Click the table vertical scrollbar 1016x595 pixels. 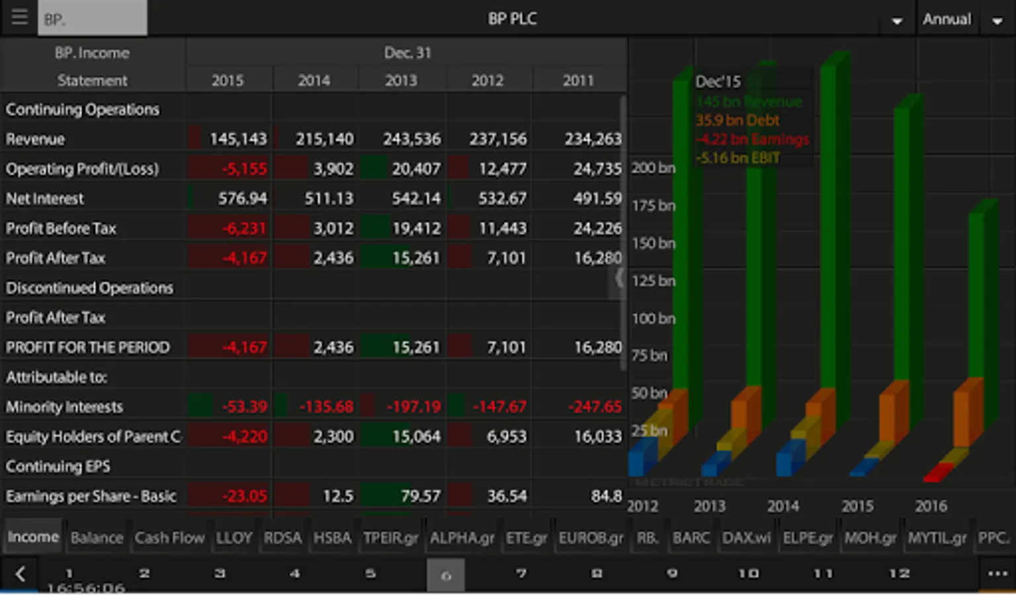[622, 231]
